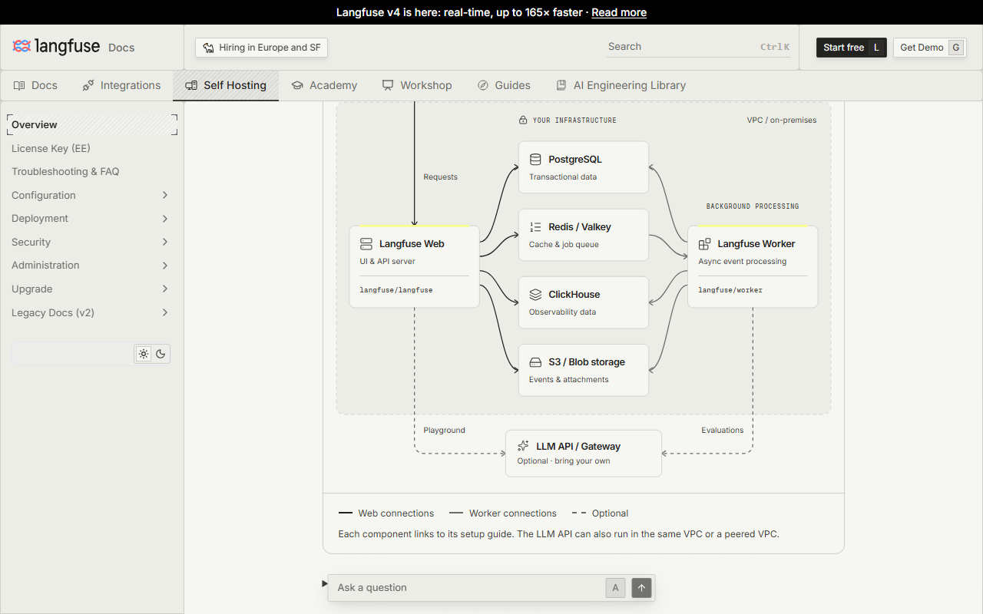Open the Academy tab
Image resolution: width=983 pixels, height=614 pixels.
pos(324,85)
